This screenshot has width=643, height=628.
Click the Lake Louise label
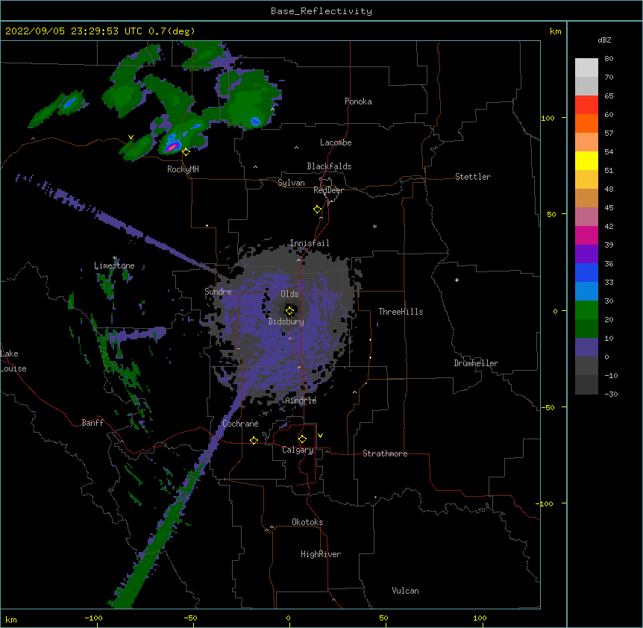click(x=13, y=361)
